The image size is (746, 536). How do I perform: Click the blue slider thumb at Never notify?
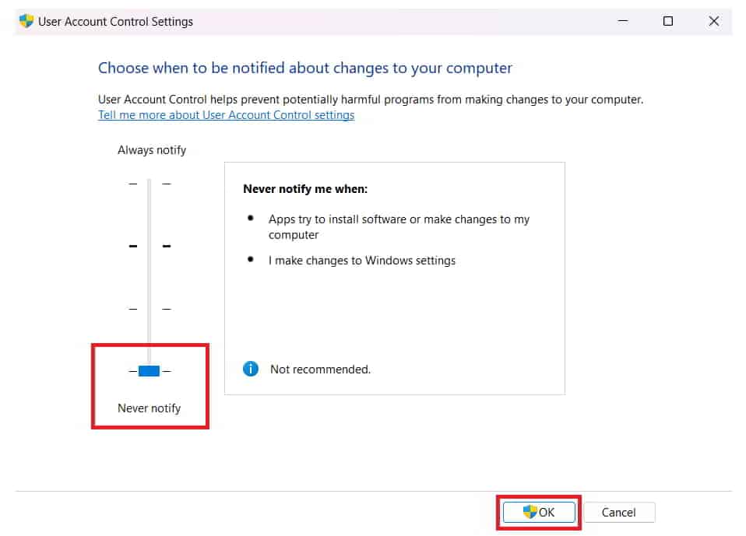tap(149, 371)
